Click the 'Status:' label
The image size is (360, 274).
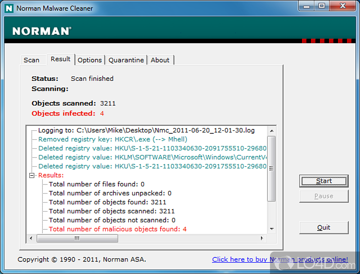click(45, 79)
